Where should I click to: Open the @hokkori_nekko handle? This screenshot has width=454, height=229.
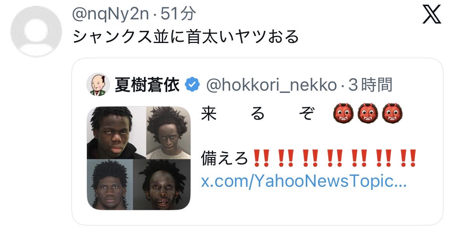click(x=271, y=85)
